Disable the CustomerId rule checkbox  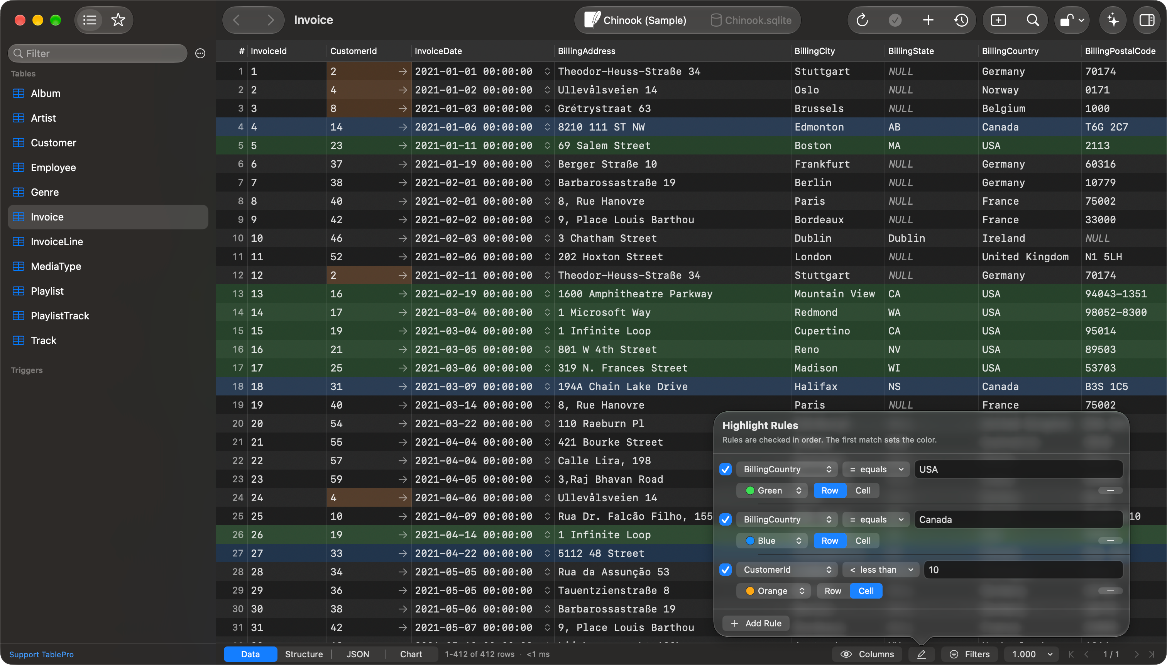point(725,570)
